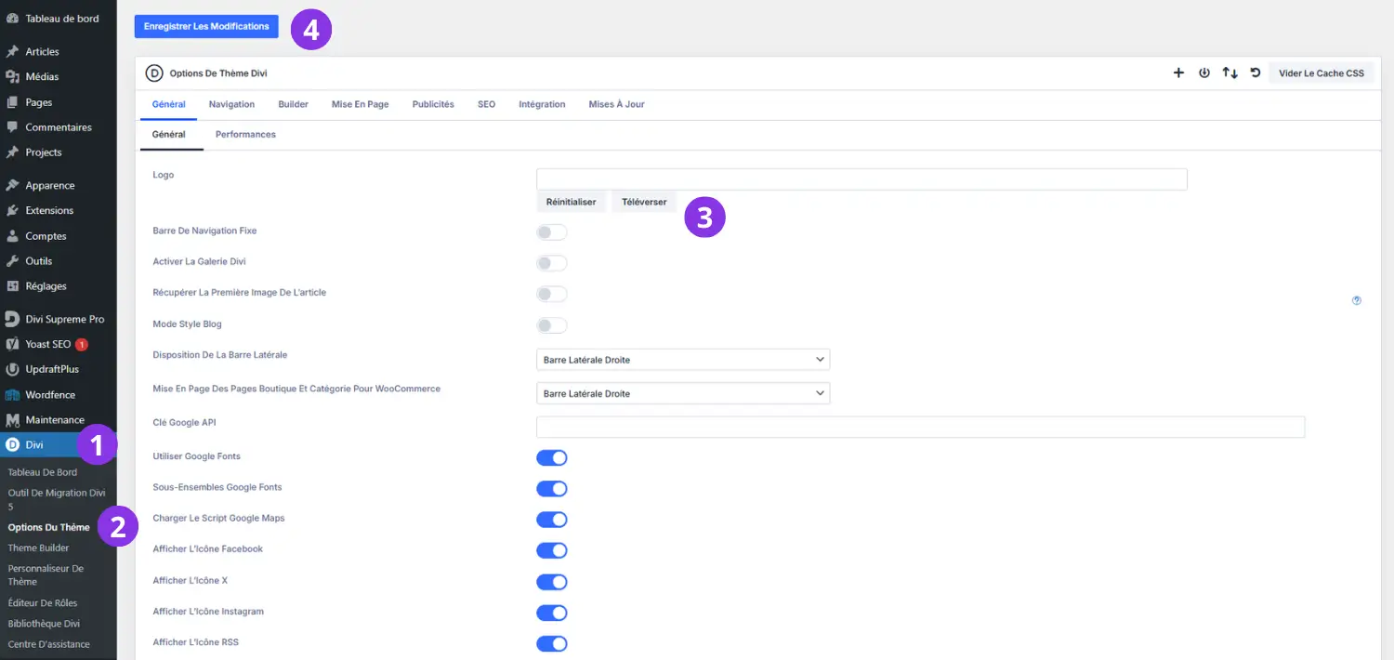Click the Outils wrench icon
Screen dimensions: 1394x660
(12, 261)
